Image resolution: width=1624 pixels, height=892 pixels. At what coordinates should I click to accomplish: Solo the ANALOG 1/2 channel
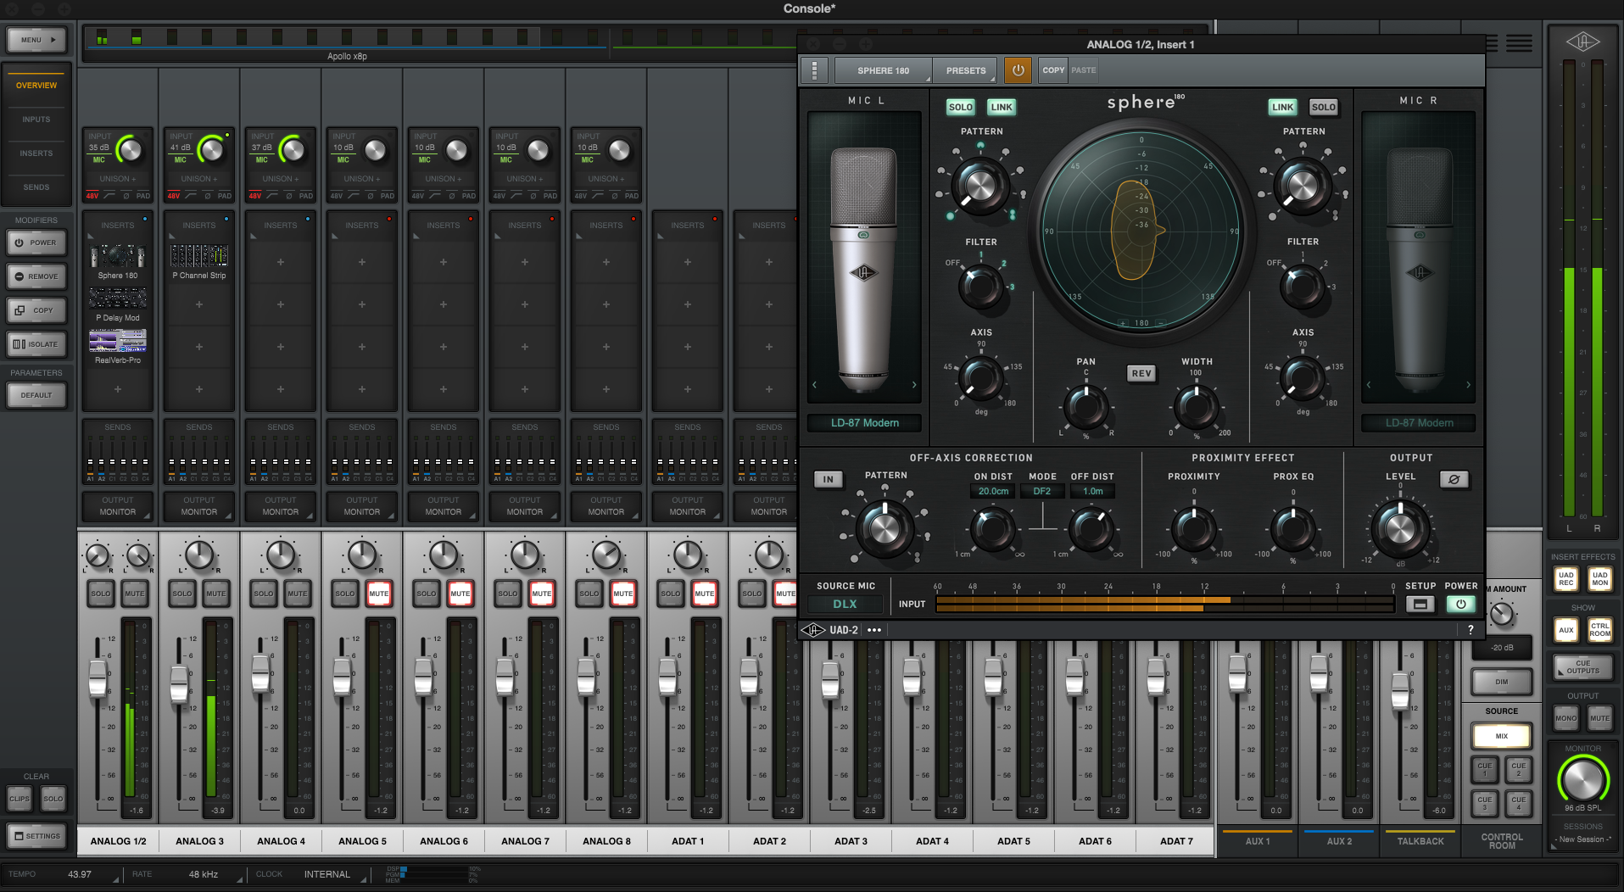(100, 594)
